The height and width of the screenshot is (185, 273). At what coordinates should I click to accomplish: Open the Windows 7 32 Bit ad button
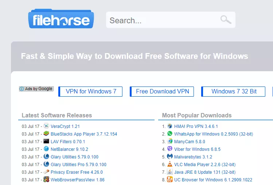coord(233,92)
